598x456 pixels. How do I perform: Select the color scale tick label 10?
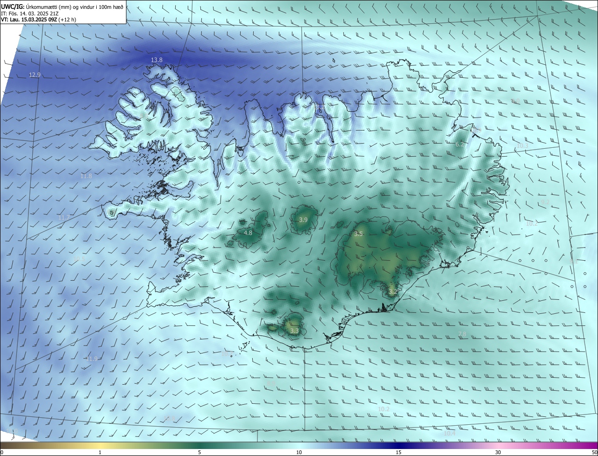pos(299,452)
